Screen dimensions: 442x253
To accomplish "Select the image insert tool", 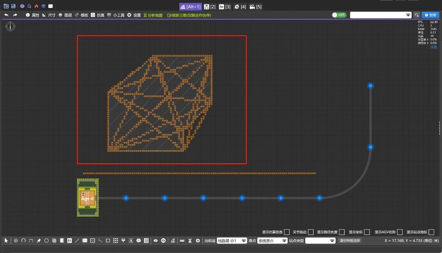I will pos(85,241).
